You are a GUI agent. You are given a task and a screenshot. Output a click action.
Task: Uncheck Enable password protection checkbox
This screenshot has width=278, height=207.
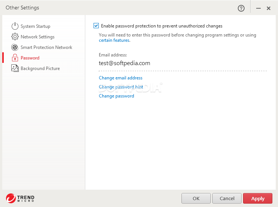(96, 26)
